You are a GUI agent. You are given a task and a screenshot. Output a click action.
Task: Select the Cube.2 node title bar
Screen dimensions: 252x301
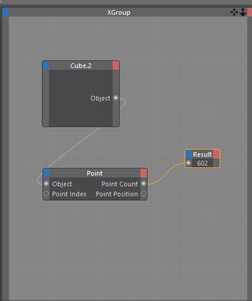[x=81, y=66]
